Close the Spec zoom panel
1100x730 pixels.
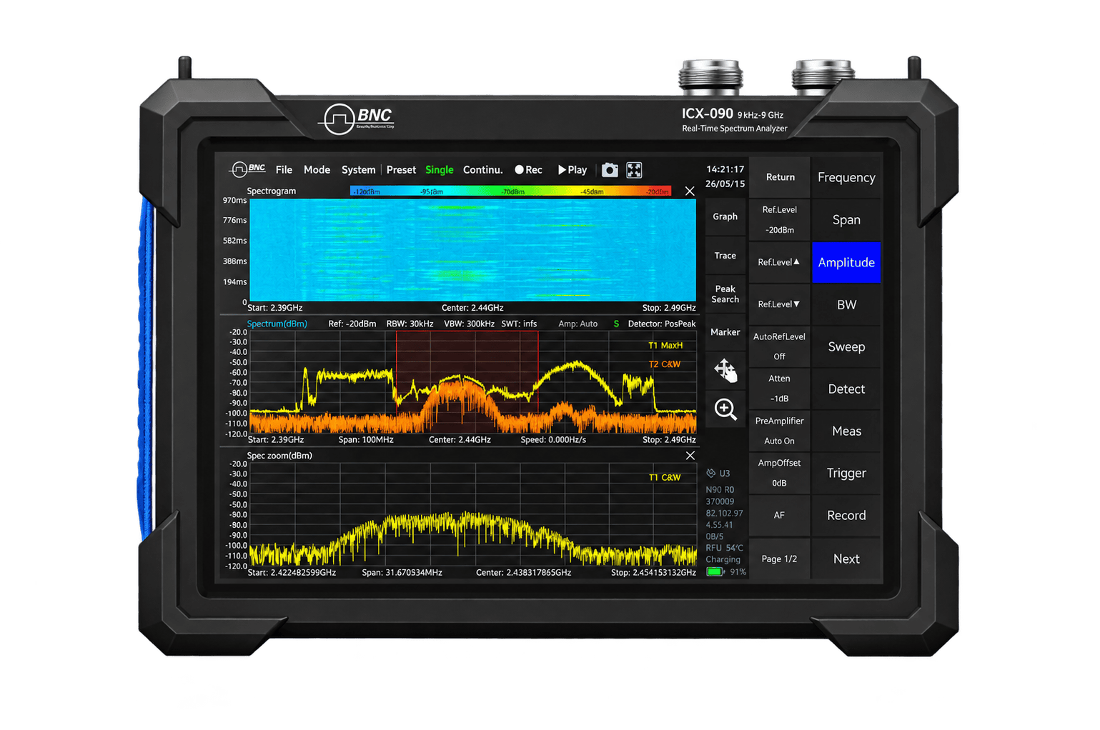[x=690, y=456]
